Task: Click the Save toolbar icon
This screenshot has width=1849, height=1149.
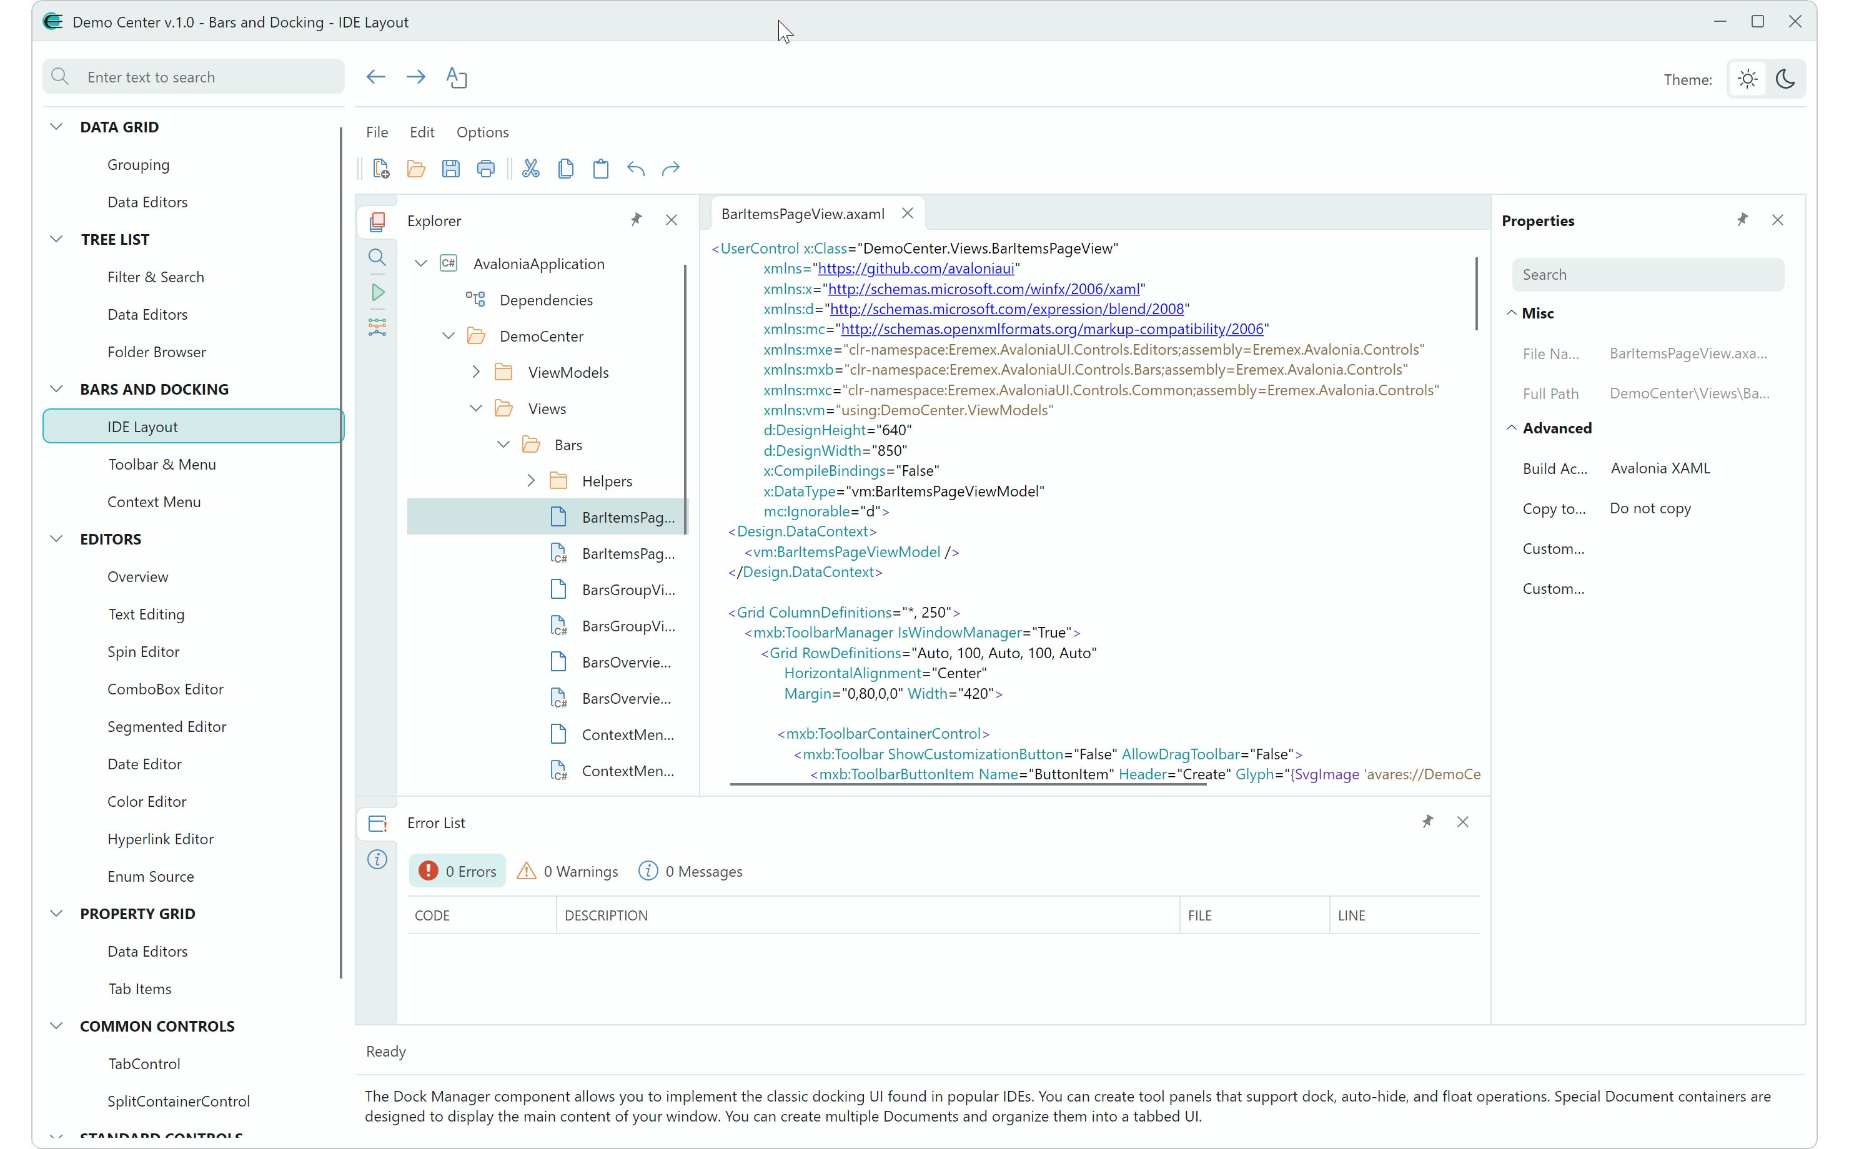Action: pyautogui.click(x=450, y=169)
